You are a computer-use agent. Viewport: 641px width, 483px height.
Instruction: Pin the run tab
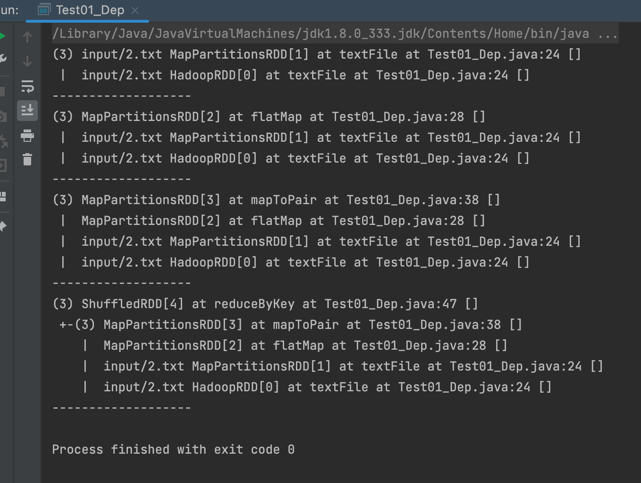(x=3, y=226)
